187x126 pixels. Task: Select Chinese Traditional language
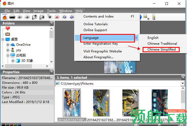coord(162,44)
